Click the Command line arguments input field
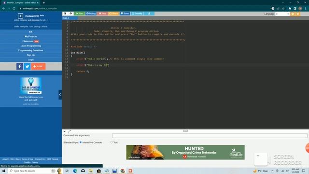309x174 pixels. (x=210, y=136)
